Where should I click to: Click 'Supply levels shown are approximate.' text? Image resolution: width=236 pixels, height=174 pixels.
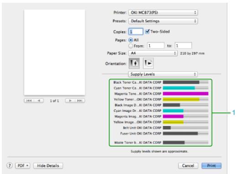coord(159,151)
